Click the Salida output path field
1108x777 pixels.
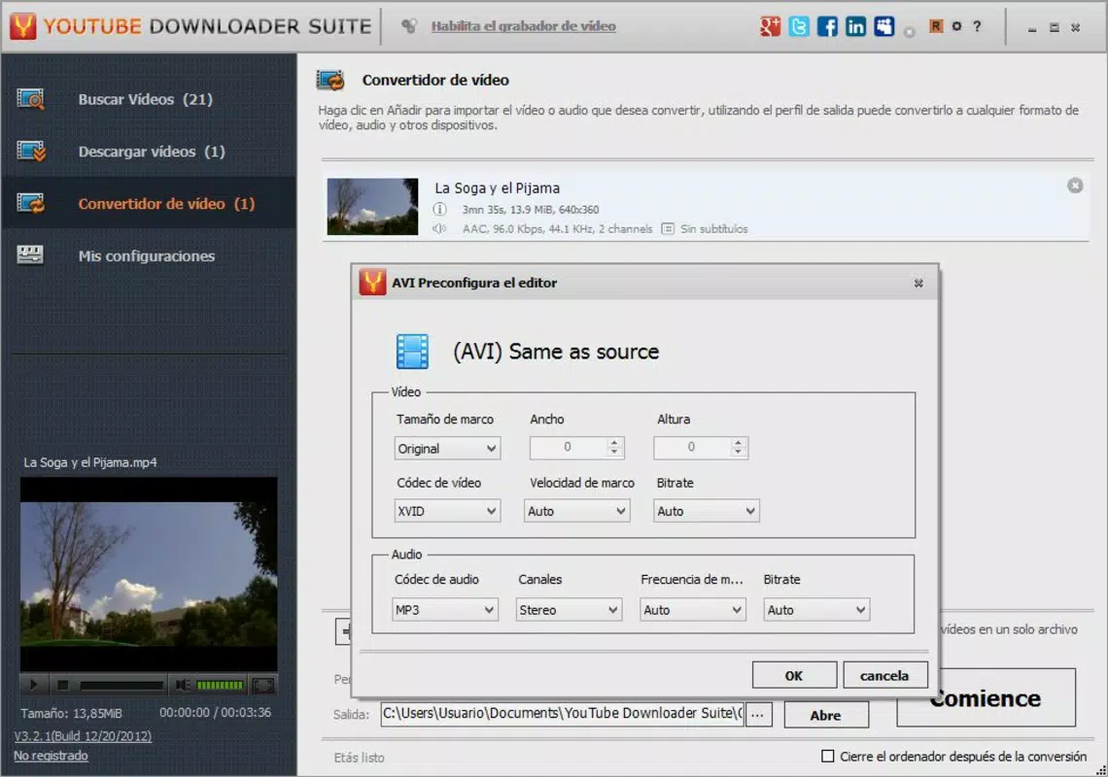coord(562,714)
